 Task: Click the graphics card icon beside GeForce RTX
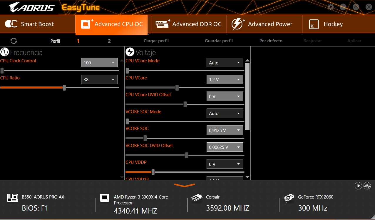[x=289, y=198]
